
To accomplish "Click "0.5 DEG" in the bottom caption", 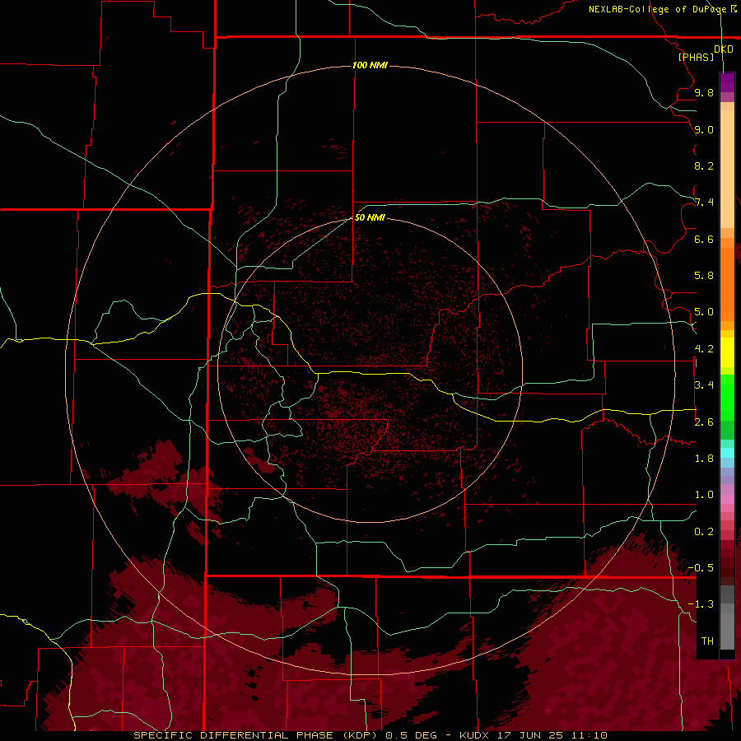I will point(411,735).
